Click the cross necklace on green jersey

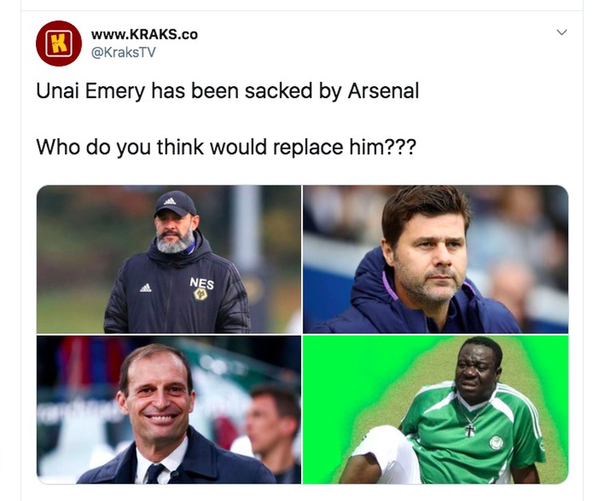click(x=470, y=430)
